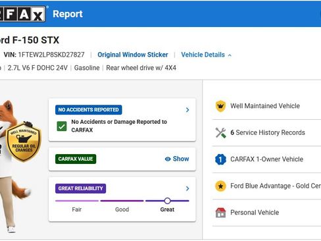Click the reliability slider handle at Great
Image resolution: width=321 pixels, height=241 pixels.
(167, 201)
